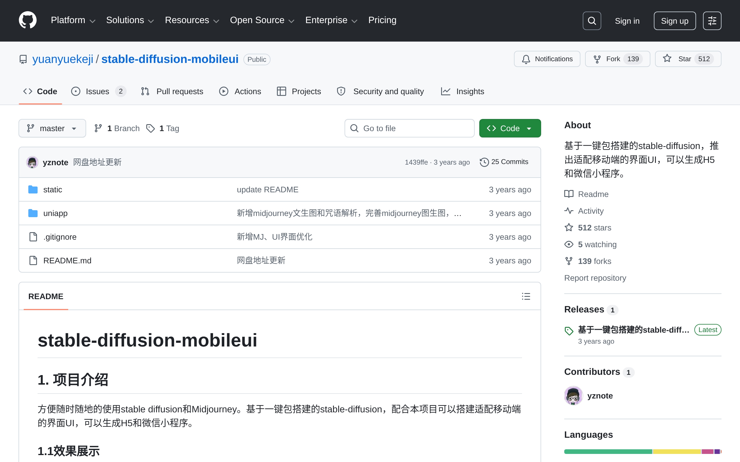Click the repository book icon
This screenshot has width=740, height=462.
click(x=23, y=59)
